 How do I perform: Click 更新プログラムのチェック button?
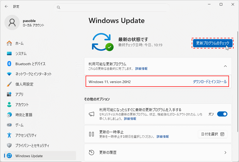(x=213, y=43)
